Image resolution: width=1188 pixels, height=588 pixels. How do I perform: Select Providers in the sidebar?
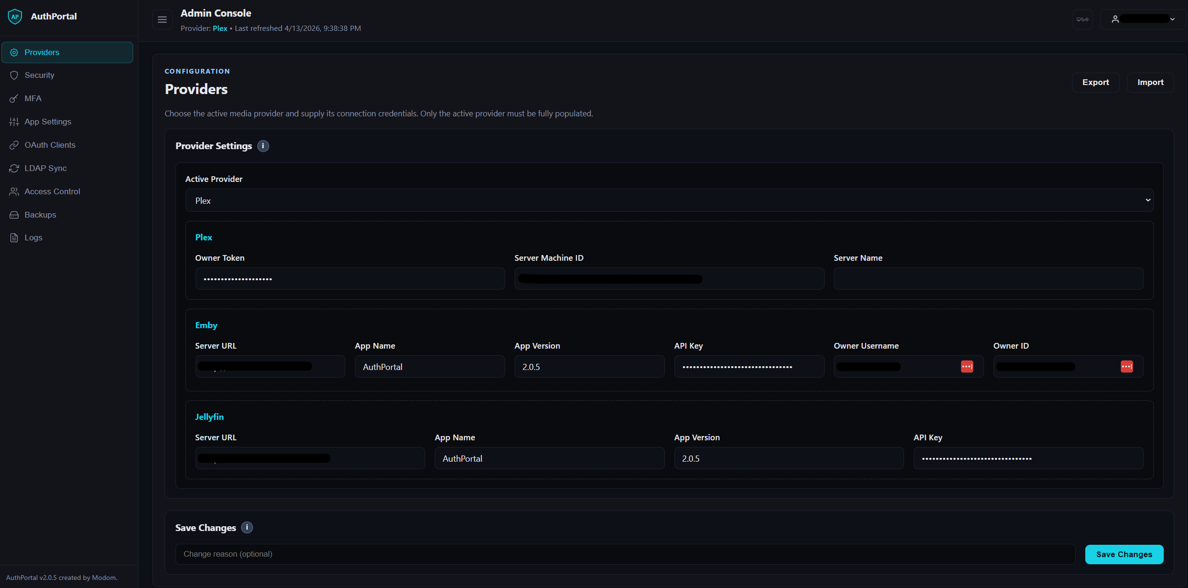tap(67, 52)
